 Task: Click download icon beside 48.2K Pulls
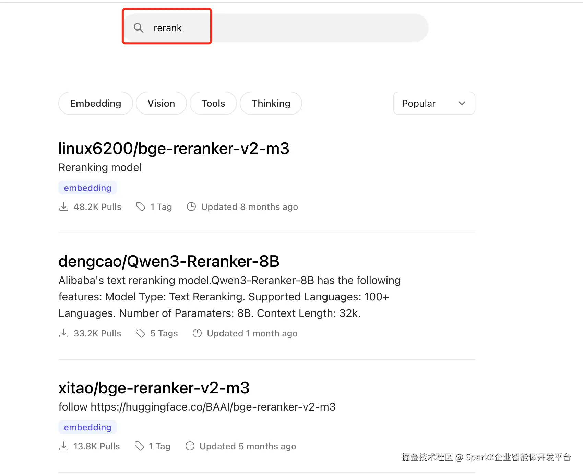[64, 207]
